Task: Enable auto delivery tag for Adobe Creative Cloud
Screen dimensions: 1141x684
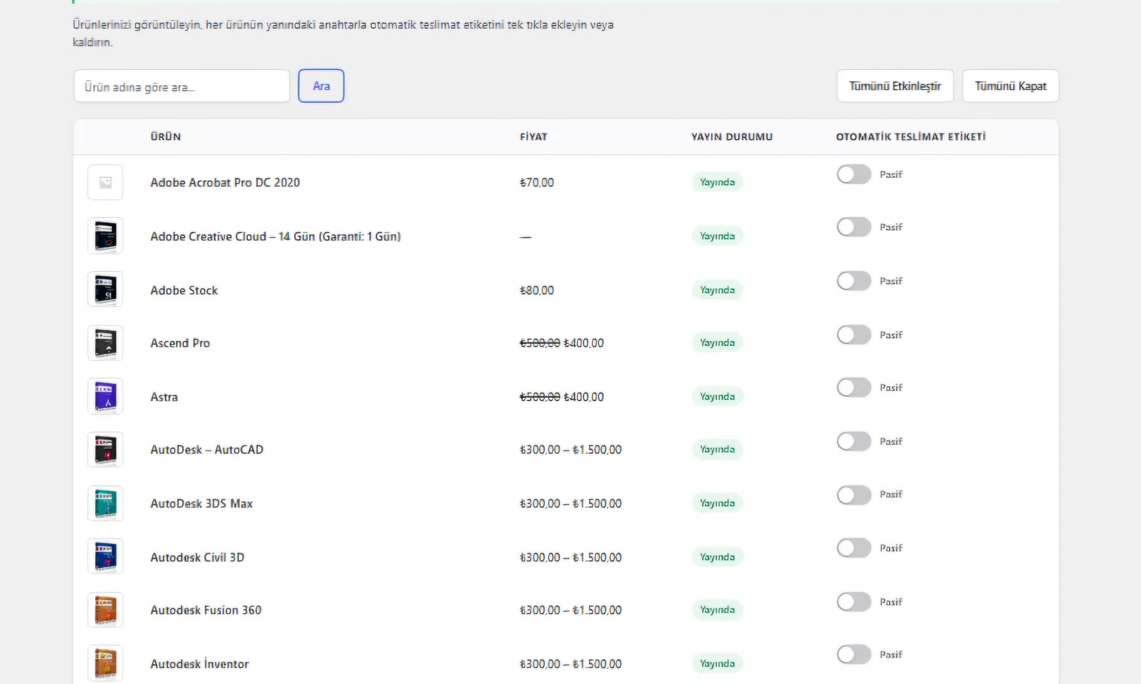Action: coord(854,227)
